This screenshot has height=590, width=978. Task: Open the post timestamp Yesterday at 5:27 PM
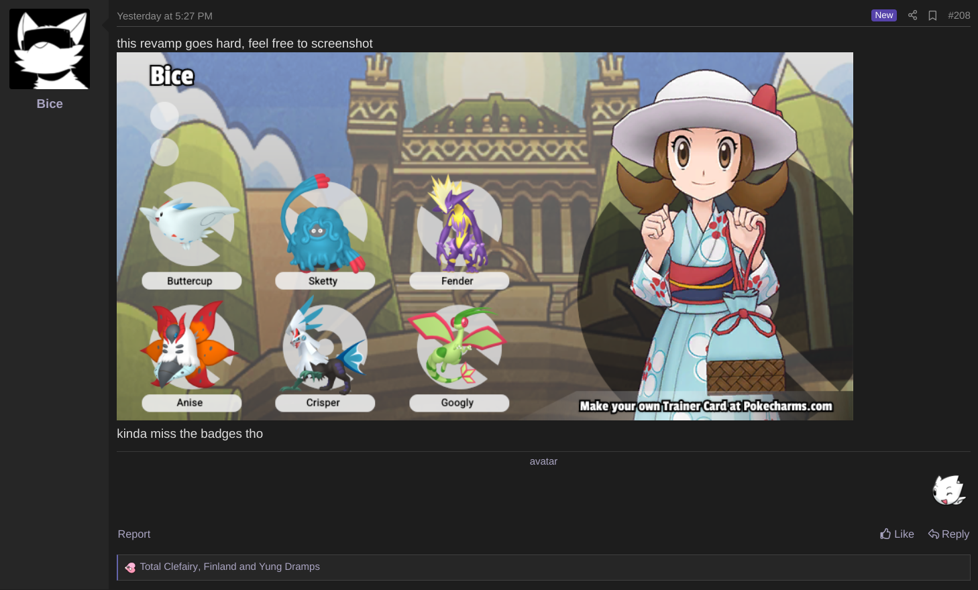164,15
